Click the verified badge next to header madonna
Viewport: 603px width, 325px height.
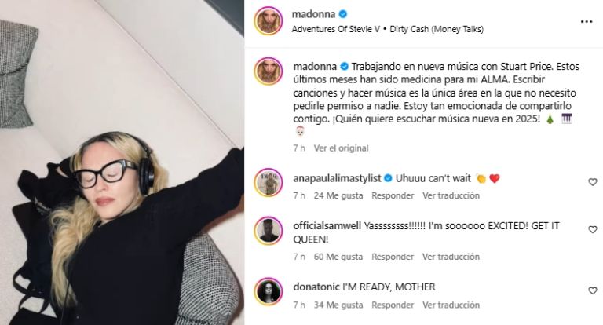[343, 14]
